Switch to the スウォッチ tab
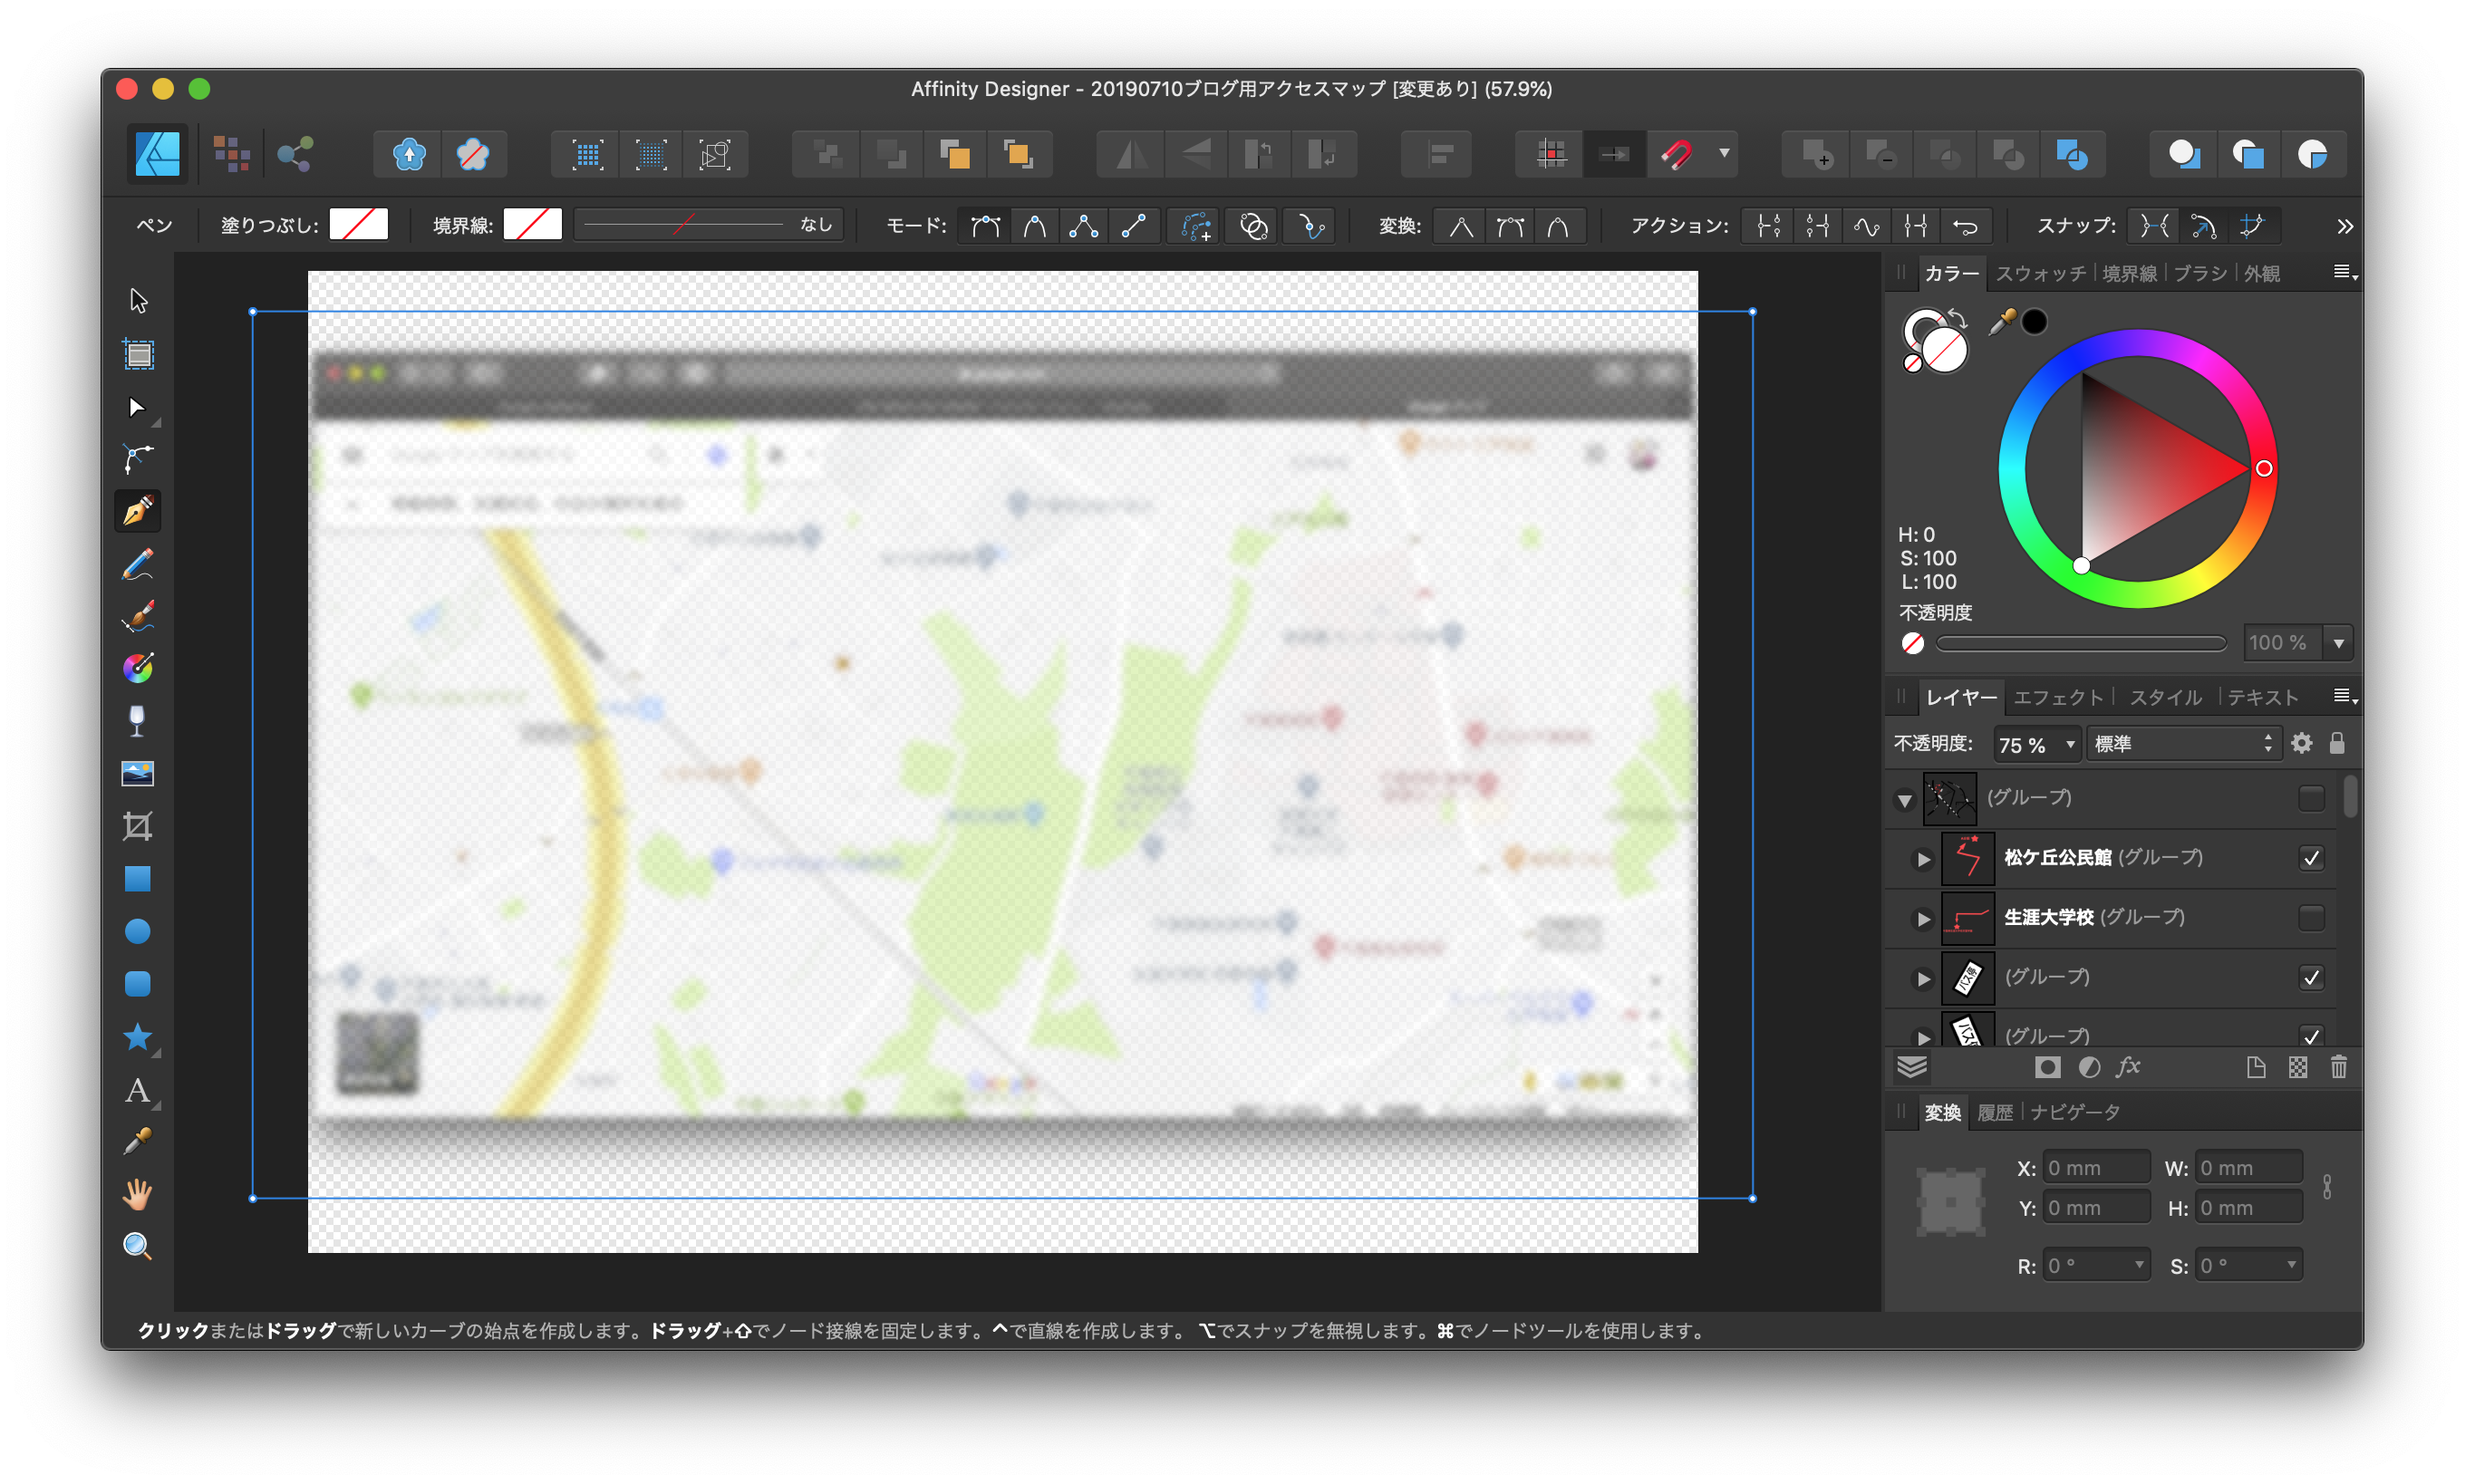2465x1484 pixels. pos(2040,273)
